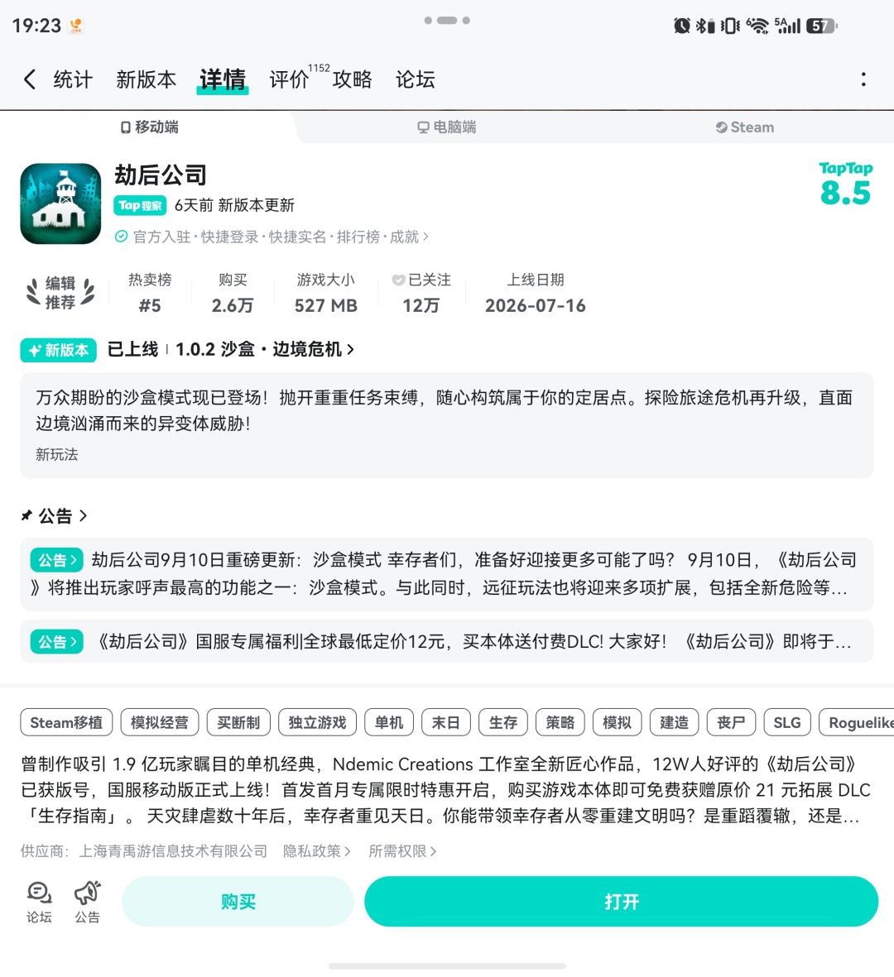Select the Roguelike tag
The image size is (894, 977).
[x=857, y=723]
